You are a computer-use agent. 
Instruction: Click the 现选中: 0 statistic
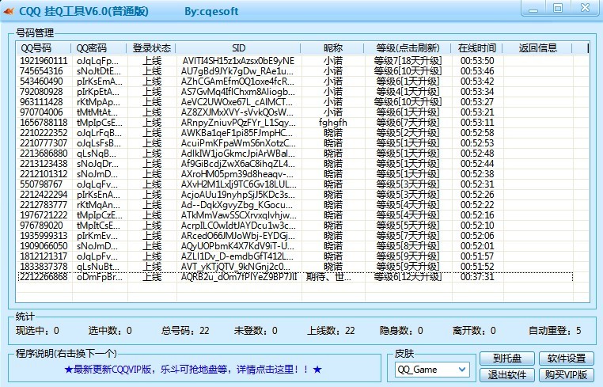(38, 331)
